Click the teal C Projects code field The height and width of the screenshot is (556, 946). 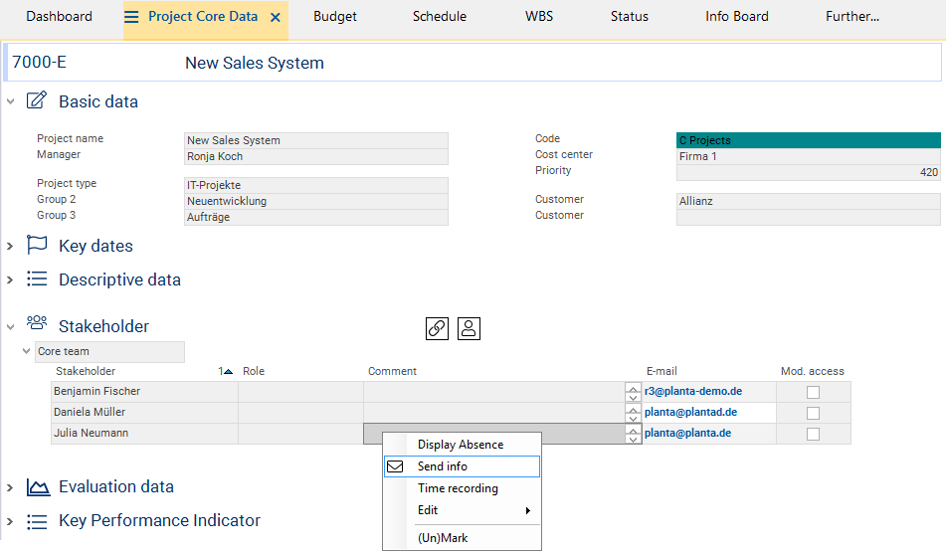809,140
